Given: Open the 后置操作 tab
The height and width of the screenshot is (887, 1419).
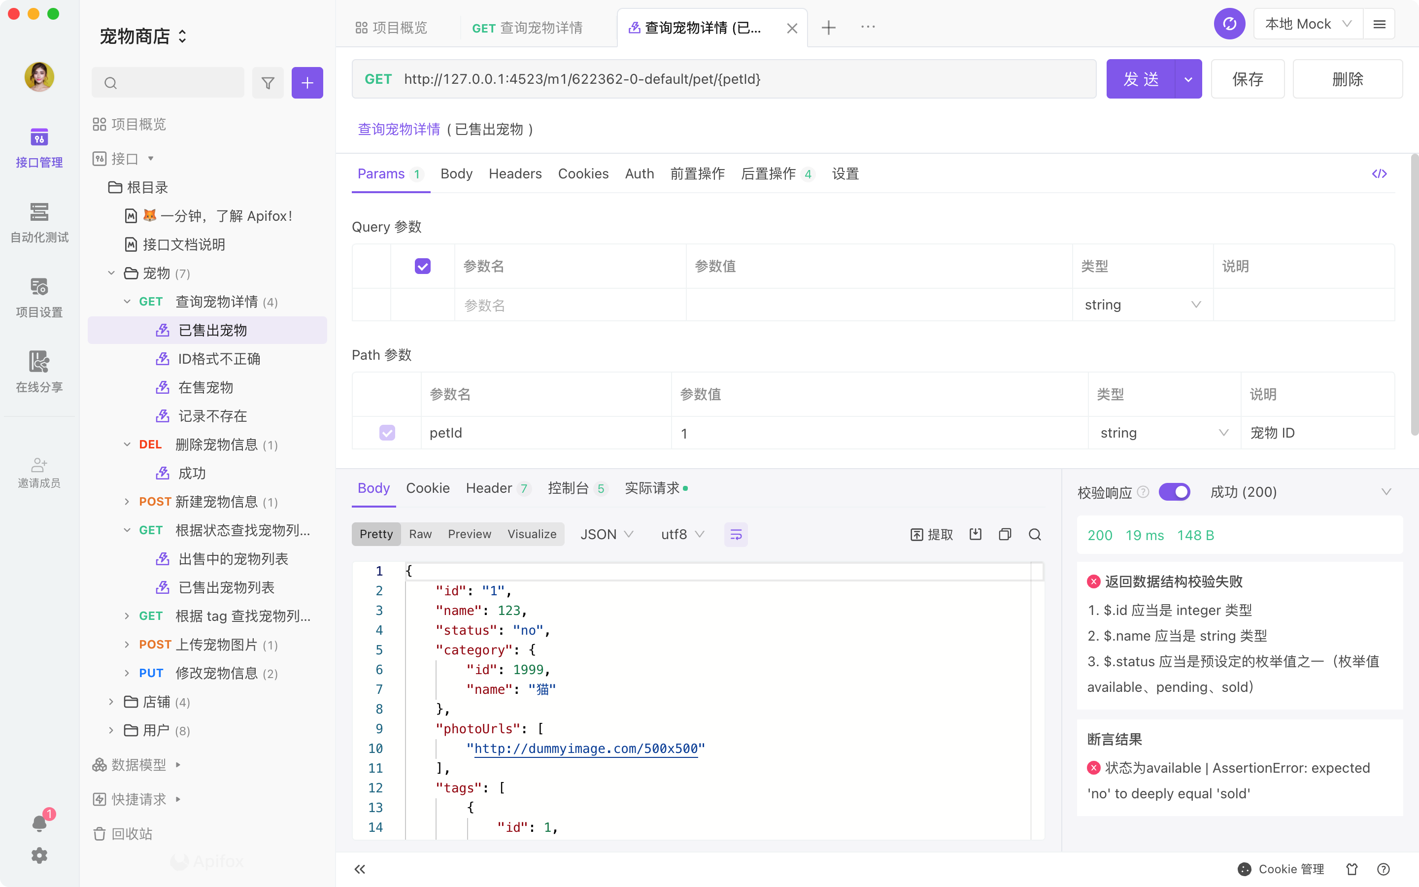Looking at the screenshot, I should click(777, 173).
